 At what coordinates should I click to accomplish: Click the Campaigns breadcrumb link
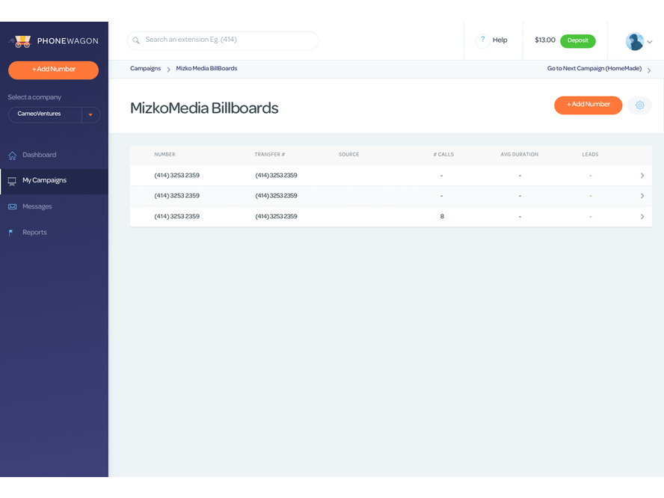coord(145,69)
